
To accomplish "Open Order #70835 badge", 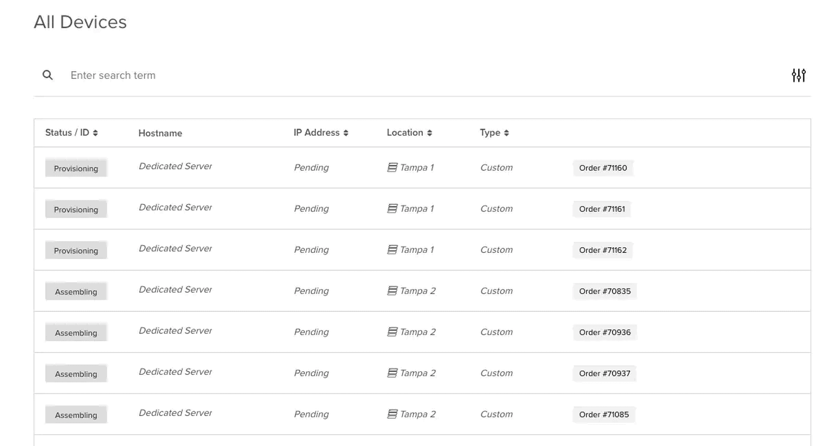I will (x=605, y=291).
